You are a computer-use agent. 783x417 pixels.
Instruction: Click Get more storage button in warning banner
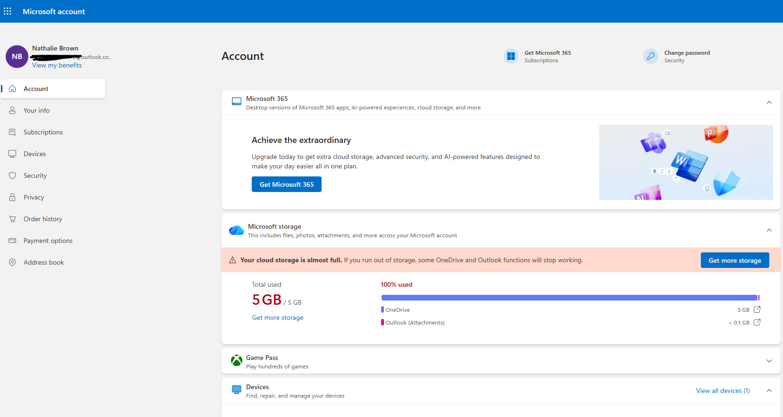click(x=735, y=260)
